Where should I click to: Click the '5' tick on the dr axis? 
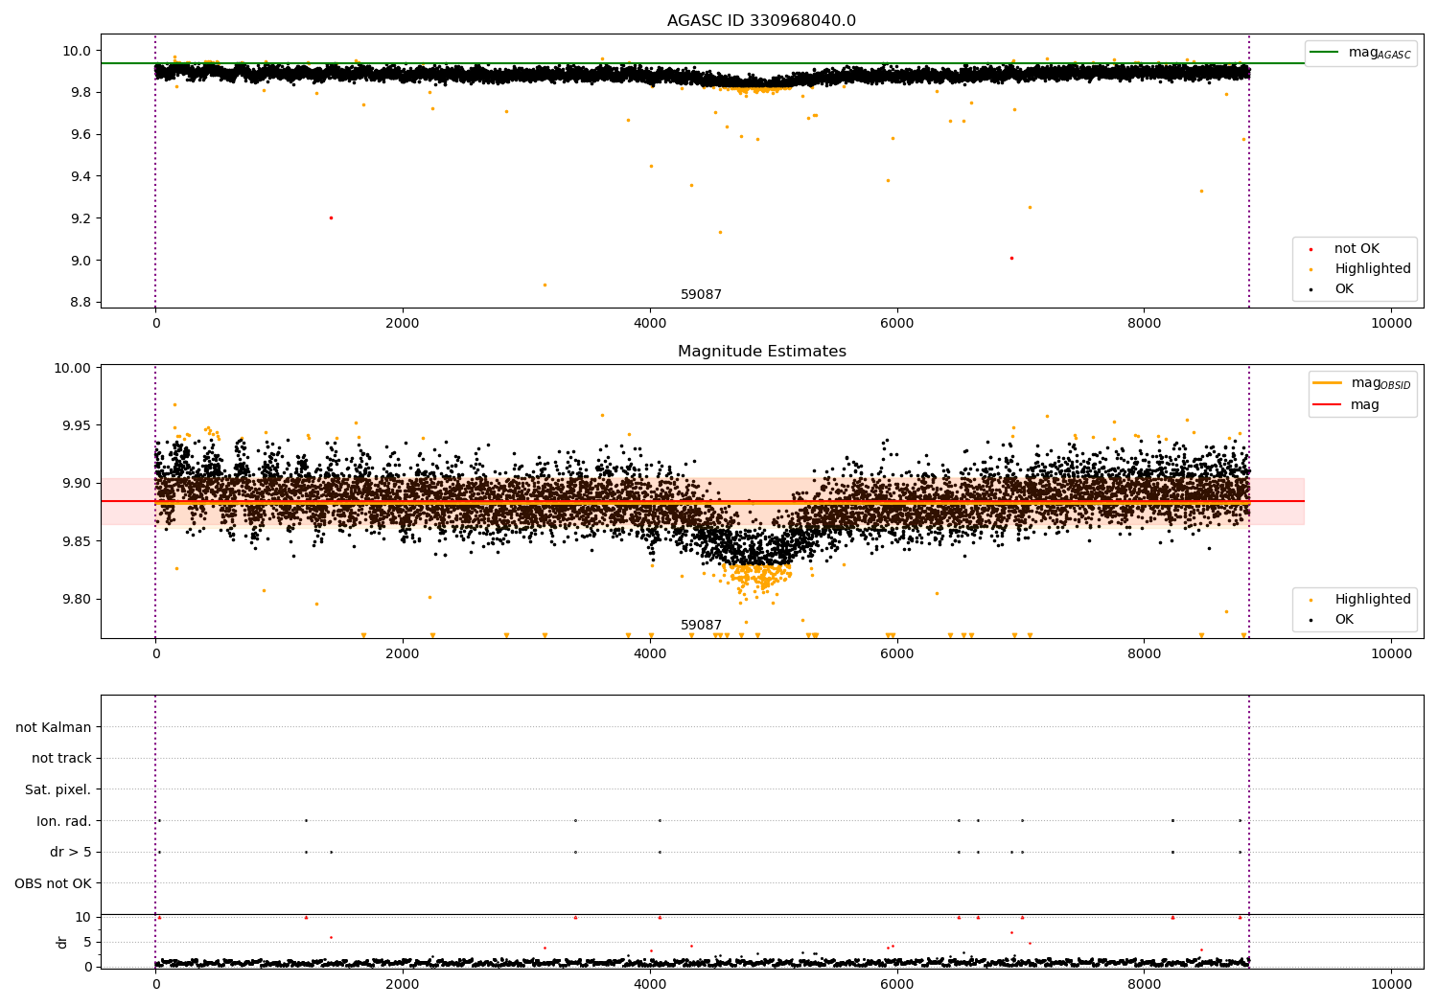[87, 942]
